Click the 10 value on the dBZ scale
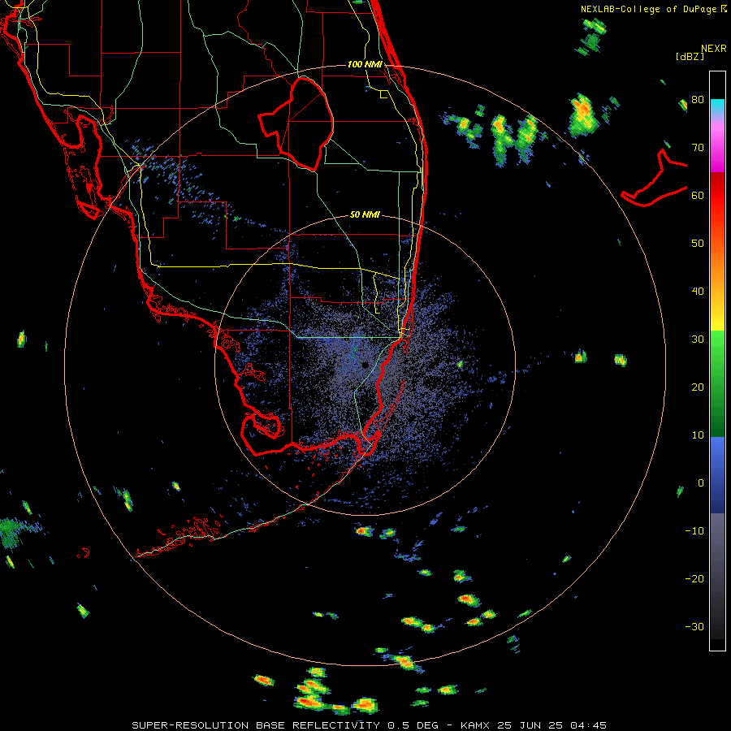The width and height of the screenshot is (731, 731). coord(698,435)
